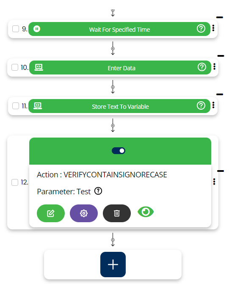Open the three-dot menu for step 9
The width and height of the screenshot is (229, 284).
pyautogui.click(x=213, y=28)
